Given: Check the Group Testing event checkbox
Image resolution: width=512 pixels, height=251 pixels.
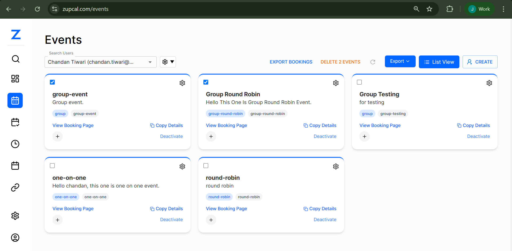Looking at the screenshot, I should click(x=359, y=82).
